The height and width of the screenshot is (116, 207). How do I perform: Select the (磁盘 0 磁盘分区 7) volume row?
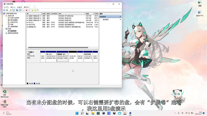coord(62,20)
